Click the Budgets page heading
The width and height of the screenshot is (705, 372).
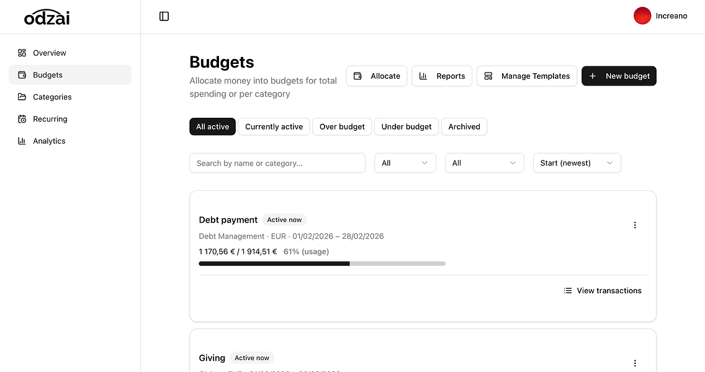[222, 62]
